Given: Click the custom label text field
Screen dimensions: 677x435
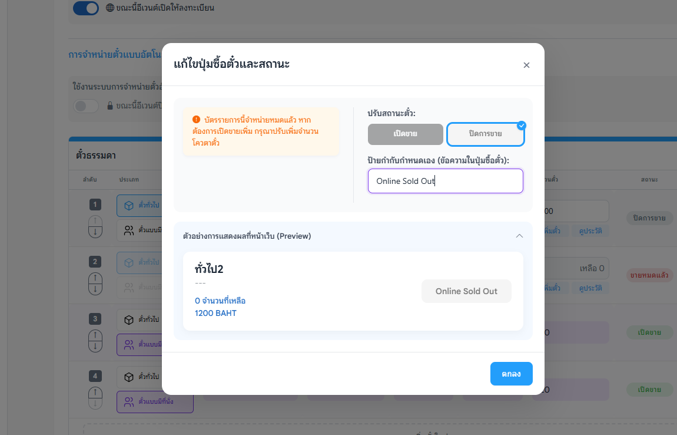Looking at the screenshot, I should 446,181.
